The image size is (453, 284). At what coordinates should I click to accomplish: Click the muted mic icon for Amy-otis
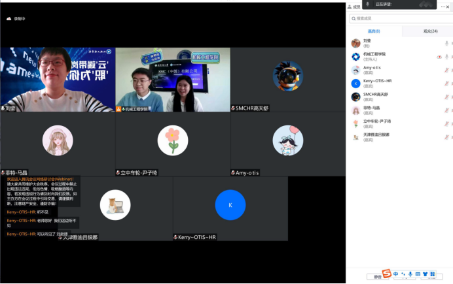[446, 69]
